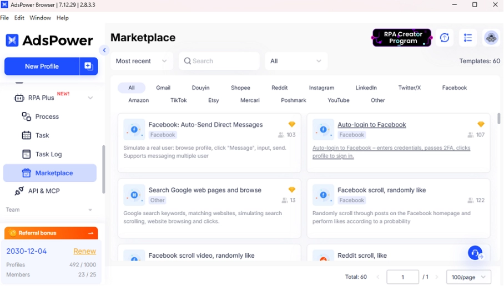Select the Etsy filter tab
The image size is (504, 286).
tap(214, 100)
